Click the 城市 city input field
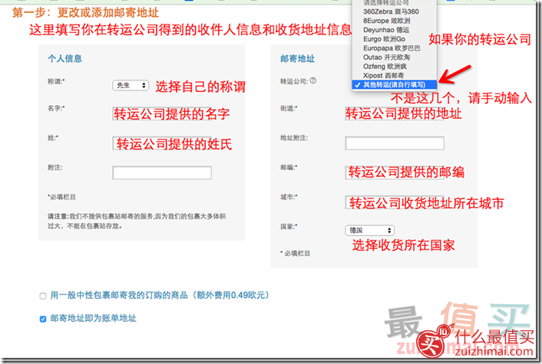Screen dimensions: 542x364 point(395,202)
